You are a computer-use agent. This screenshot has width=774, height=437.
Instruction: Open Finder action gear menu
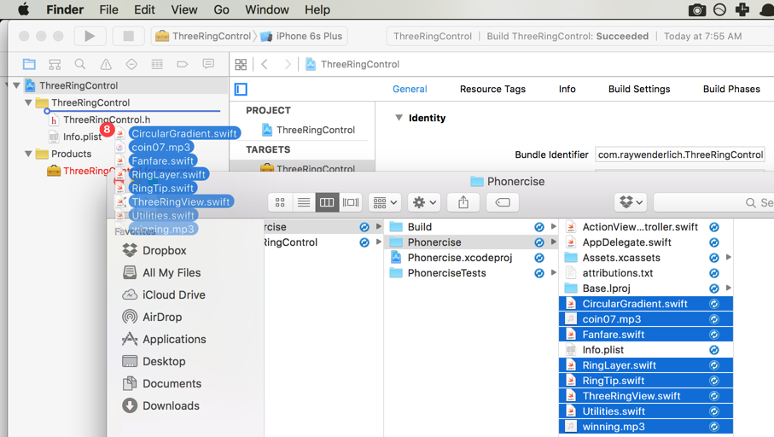pyautogui.click(x=424, y=202)
